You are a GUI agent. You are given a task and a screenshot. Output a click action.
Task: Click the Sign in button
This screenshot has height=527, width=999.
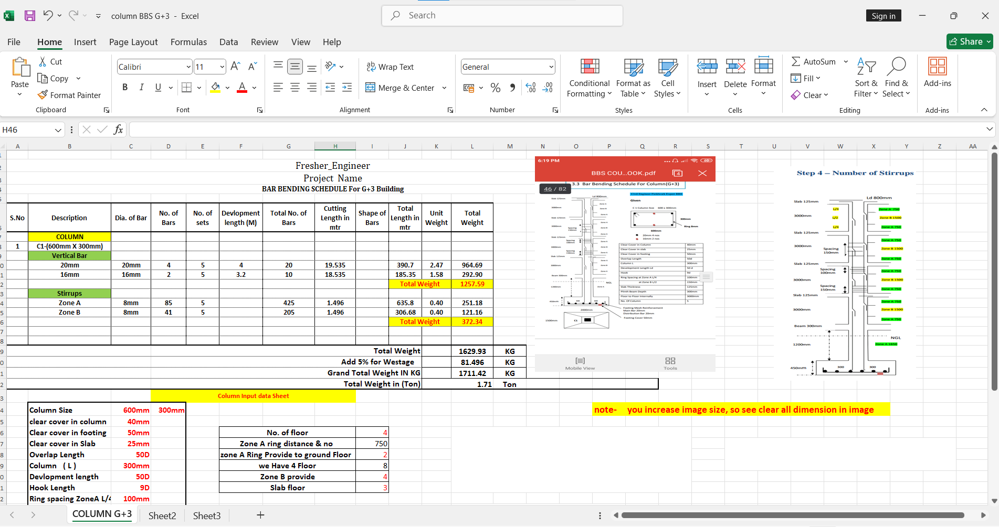(883, 16)
